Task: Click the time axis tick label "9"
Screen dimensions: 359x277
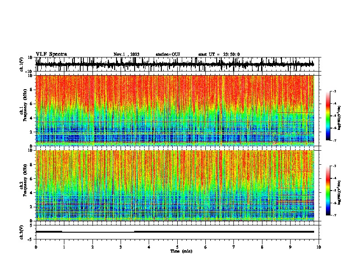Action: (290, 247)
